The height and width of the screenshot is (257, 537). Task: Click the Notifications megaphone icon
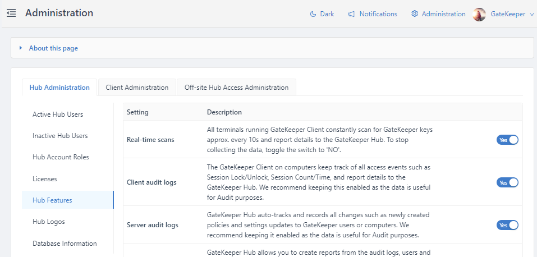coord(351,14)
